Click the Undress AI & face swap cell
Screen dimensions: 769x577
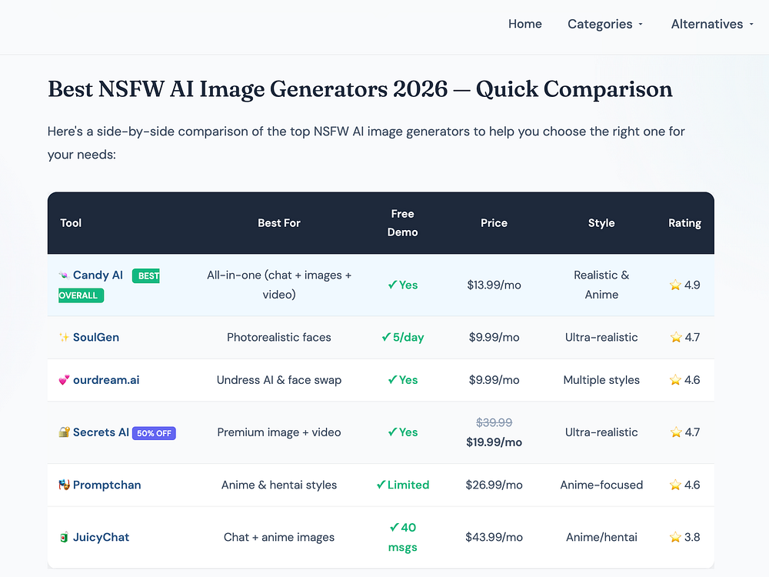[x=279, y=380]
